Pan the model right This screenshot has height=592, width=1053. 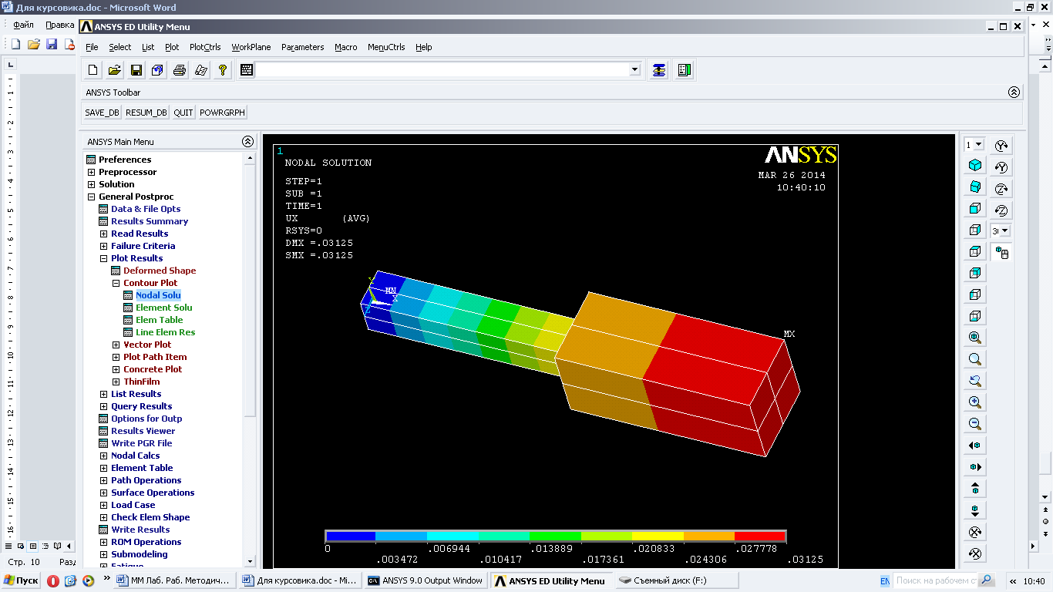(975, 467)
